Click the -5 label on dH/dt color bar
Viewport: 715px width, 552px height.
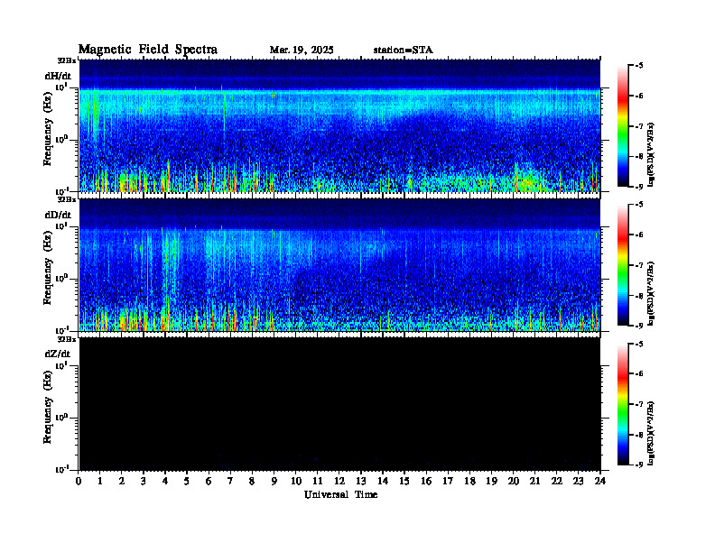point(639,66)
